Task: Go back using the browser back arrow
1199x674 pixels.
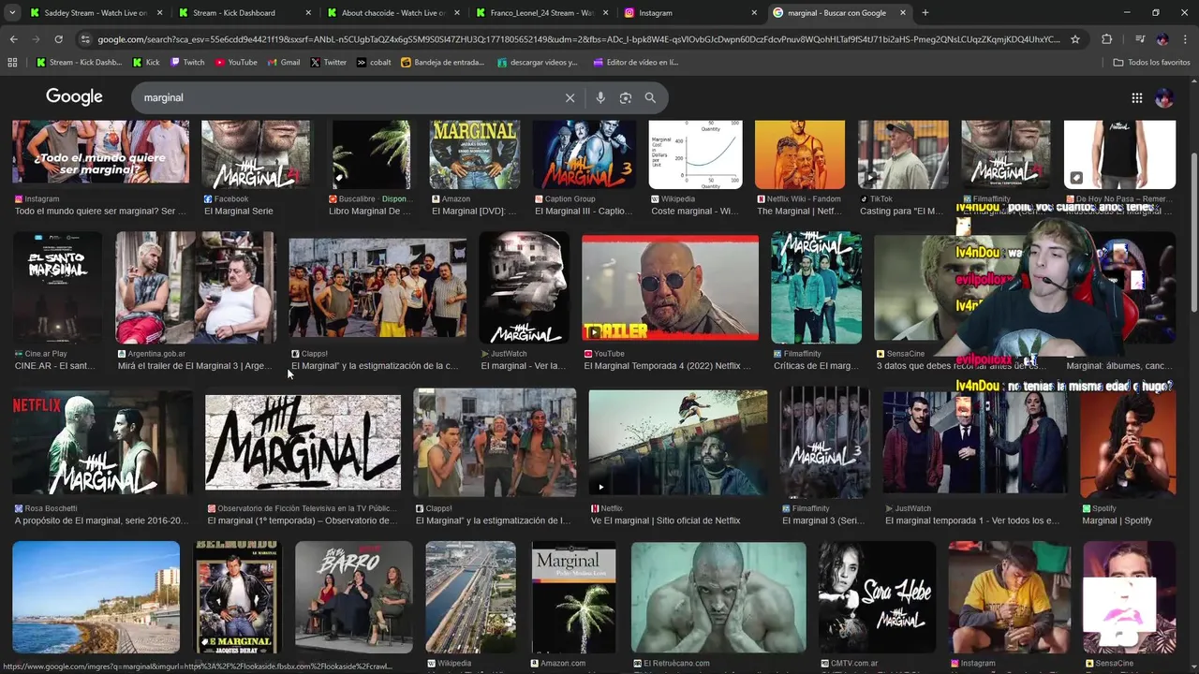Action: (13, 39)
